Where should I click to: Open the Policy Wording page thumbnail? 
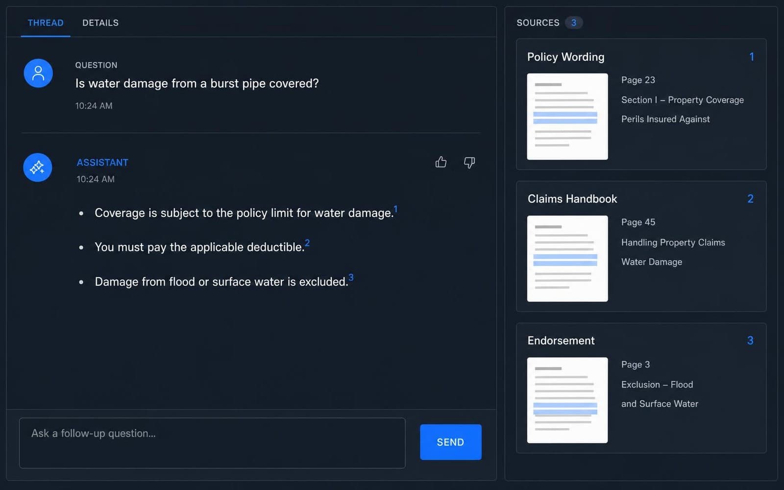pyautogui.click(x=567, y=117)
